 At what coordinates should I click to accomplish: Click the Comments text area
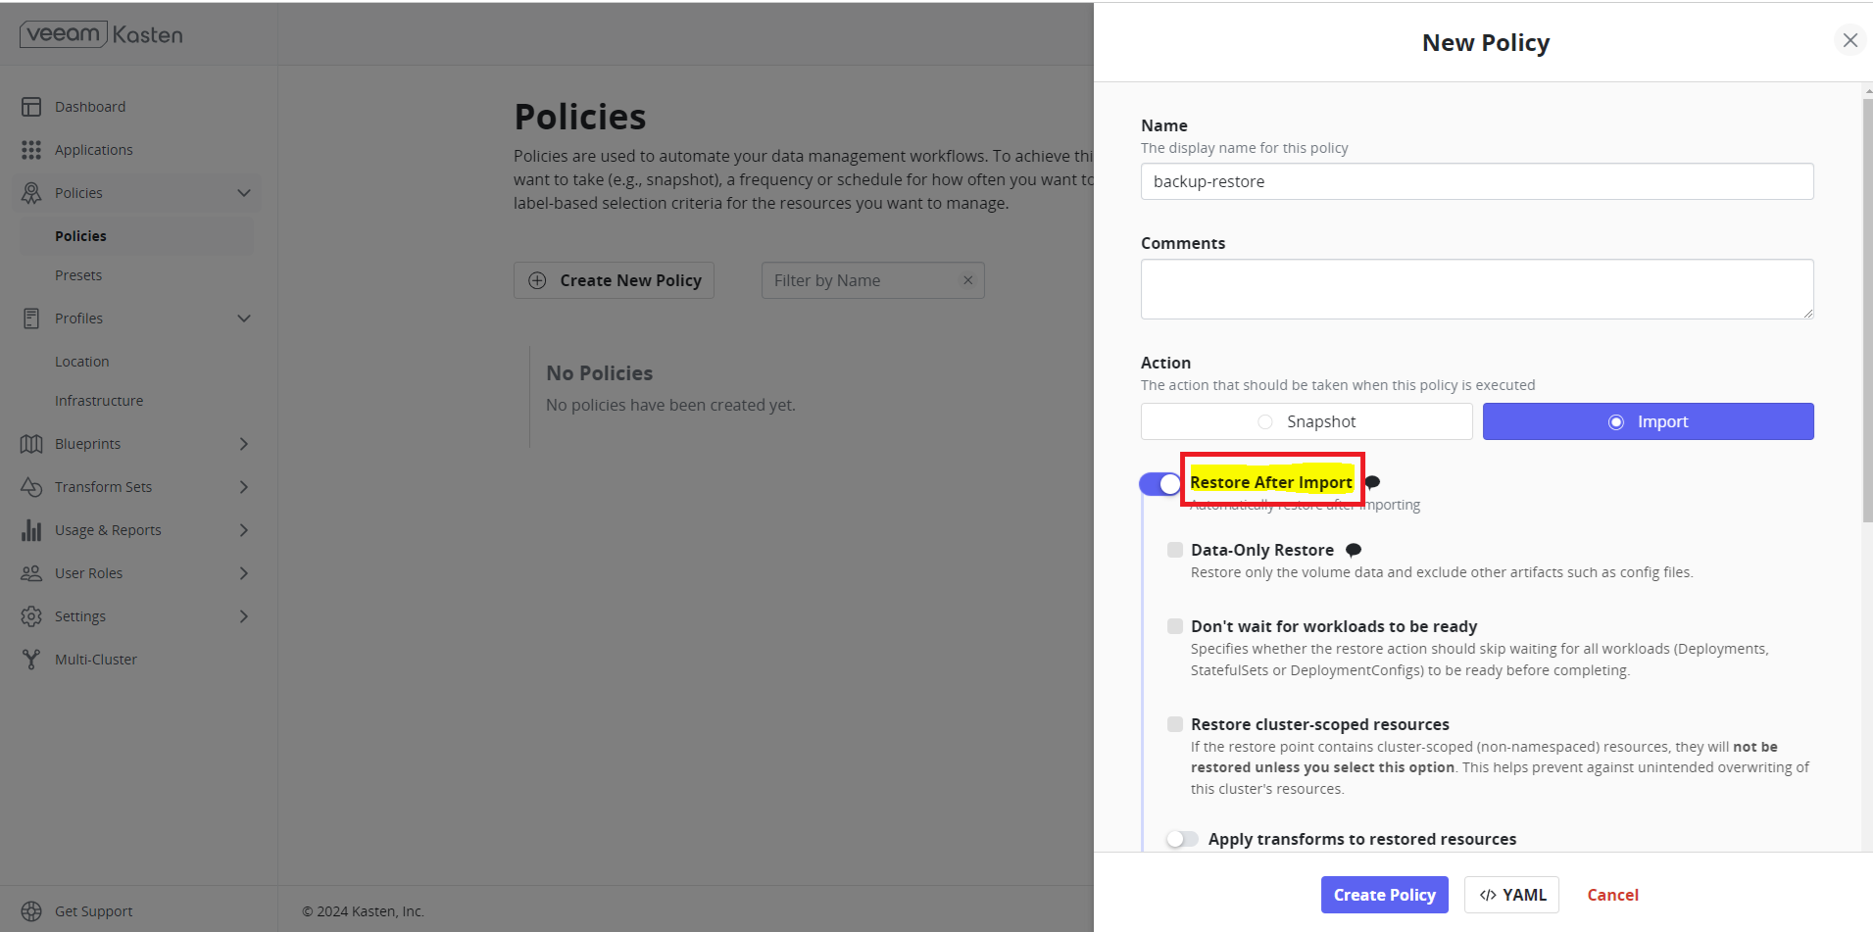click(1476, 289)
